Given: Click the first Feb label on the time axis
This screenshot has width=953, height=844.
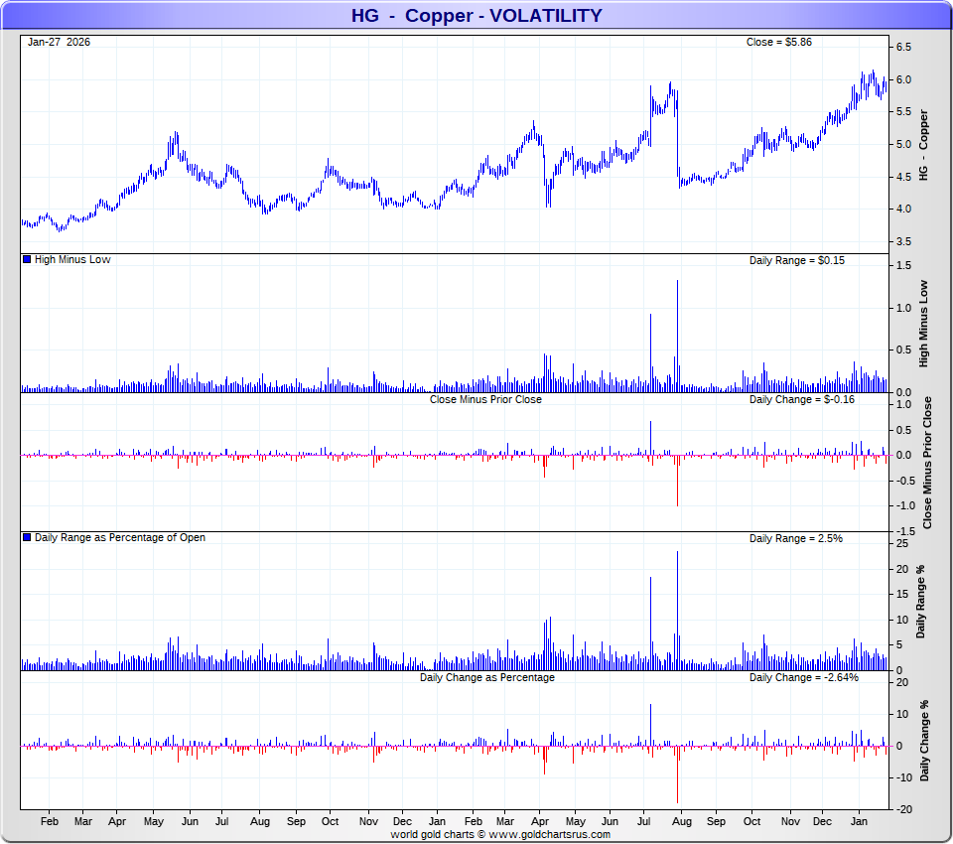Looking at the screenshot, I should tap(50, 821).
